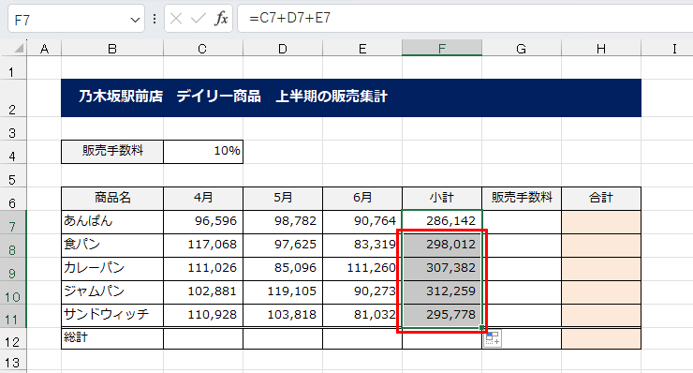Click the cell with value 96,596
Image resolution: width=693 pixels, height=373 pixels.
[203, 222]
